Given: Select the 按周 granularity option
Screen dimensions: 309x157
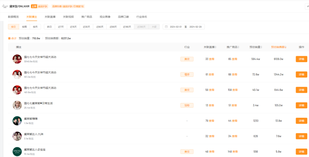Looking at the screenshot, I should coord(24,27).
